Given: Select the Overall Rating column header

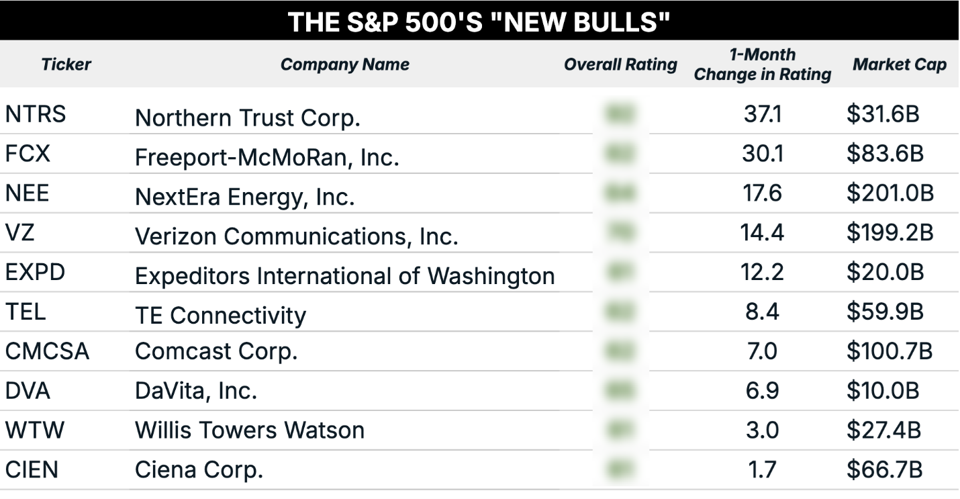Looking at the screenshot, I should pos(620,64).
